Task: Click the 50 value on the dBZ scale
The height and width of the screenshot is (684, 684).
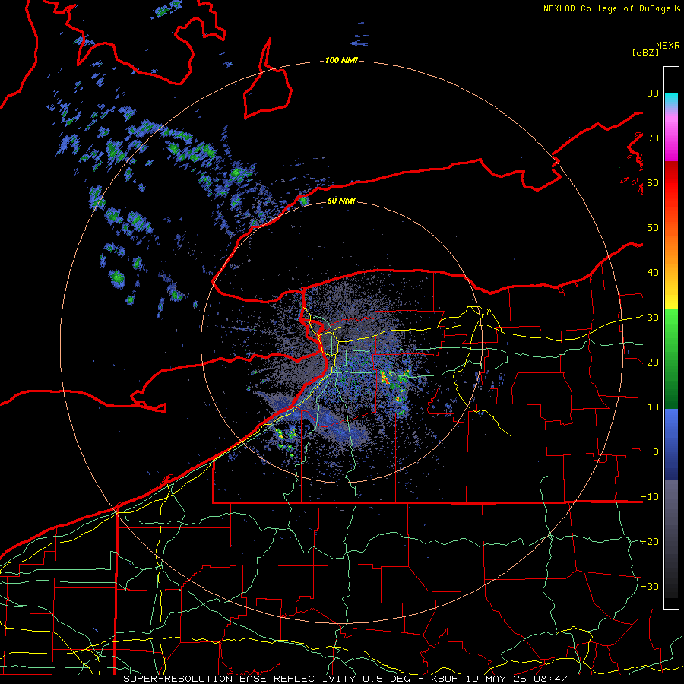Action: (x=653, y=228)
